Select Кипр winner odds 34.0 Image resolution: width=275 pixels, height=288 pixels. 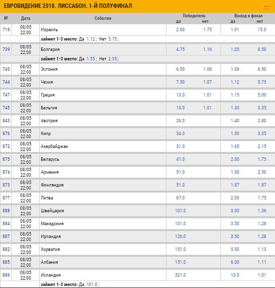tap(180, 134)
